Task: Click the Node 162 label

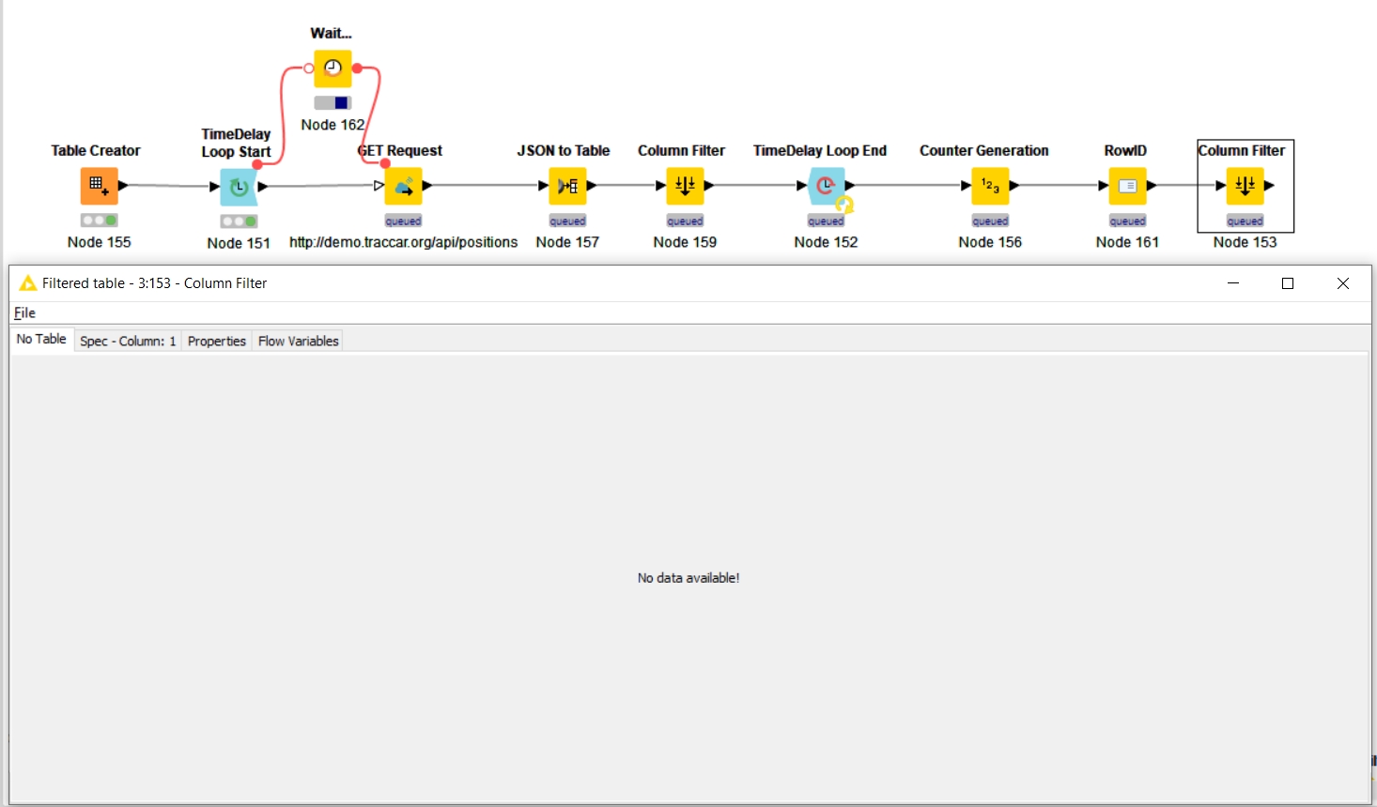Action: click(x=333, y=125)
